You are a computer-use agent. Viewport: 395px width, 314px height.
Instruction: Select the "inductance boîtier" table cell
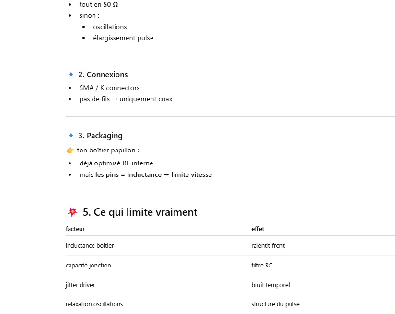click(90, 246)
